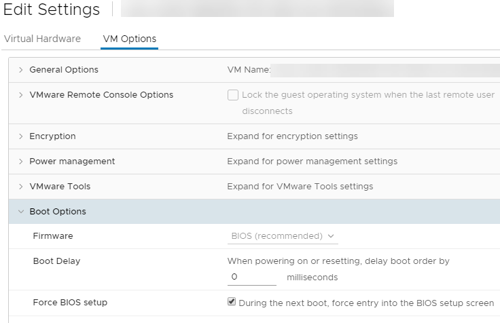Collapse the Boot Options section chevron
The image size is (500, 323).
point(21,212)
